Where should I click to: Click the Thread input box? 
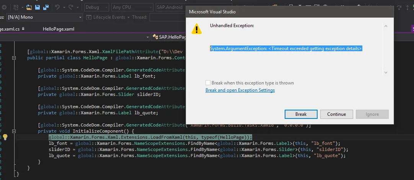(168, 17)
